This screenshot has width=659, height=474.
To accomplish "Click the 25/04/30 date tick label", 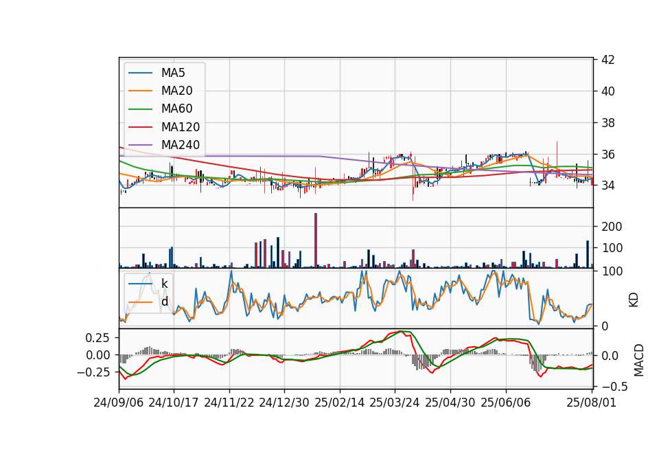I will point(450,403).
